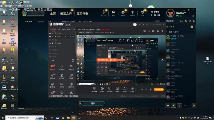The height and width of the screenshot is (120, 214).
Task: Add a new scene with the plus button
Action: 74,29
